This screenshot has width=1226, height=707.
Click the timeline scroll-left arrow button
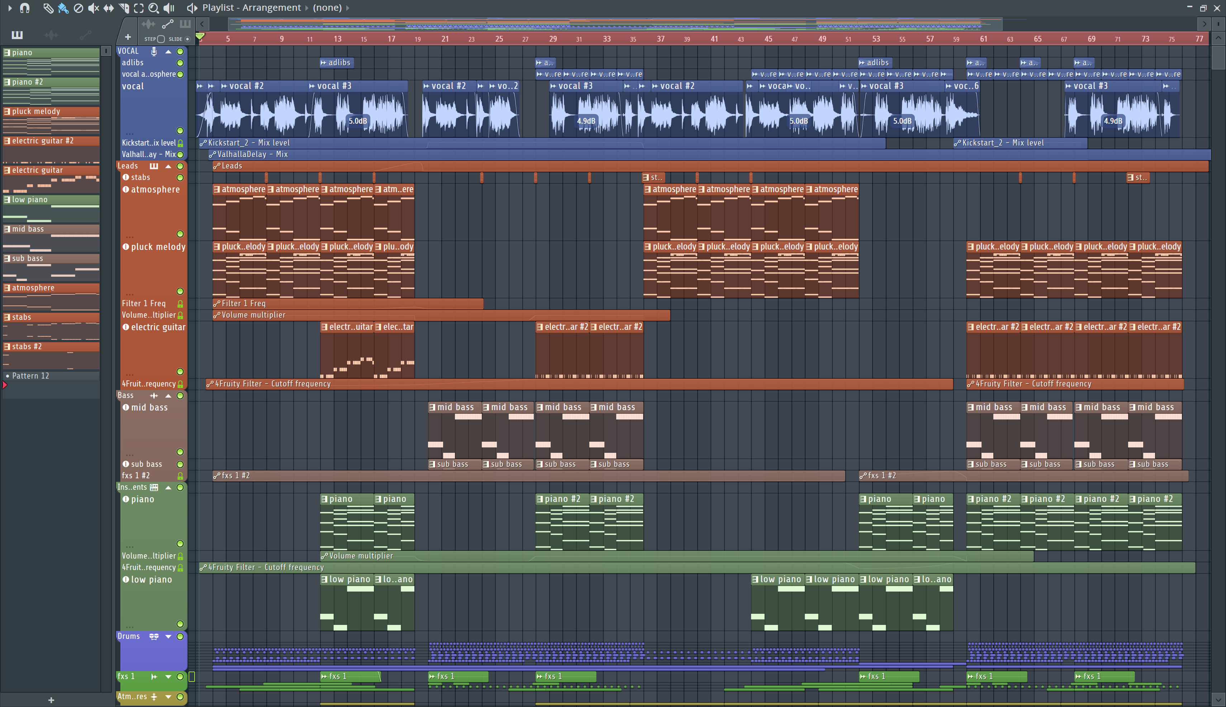[203, 24]
